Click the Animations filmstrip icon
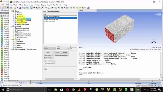This screenshot has width=163, height=92. pos(16,43)
